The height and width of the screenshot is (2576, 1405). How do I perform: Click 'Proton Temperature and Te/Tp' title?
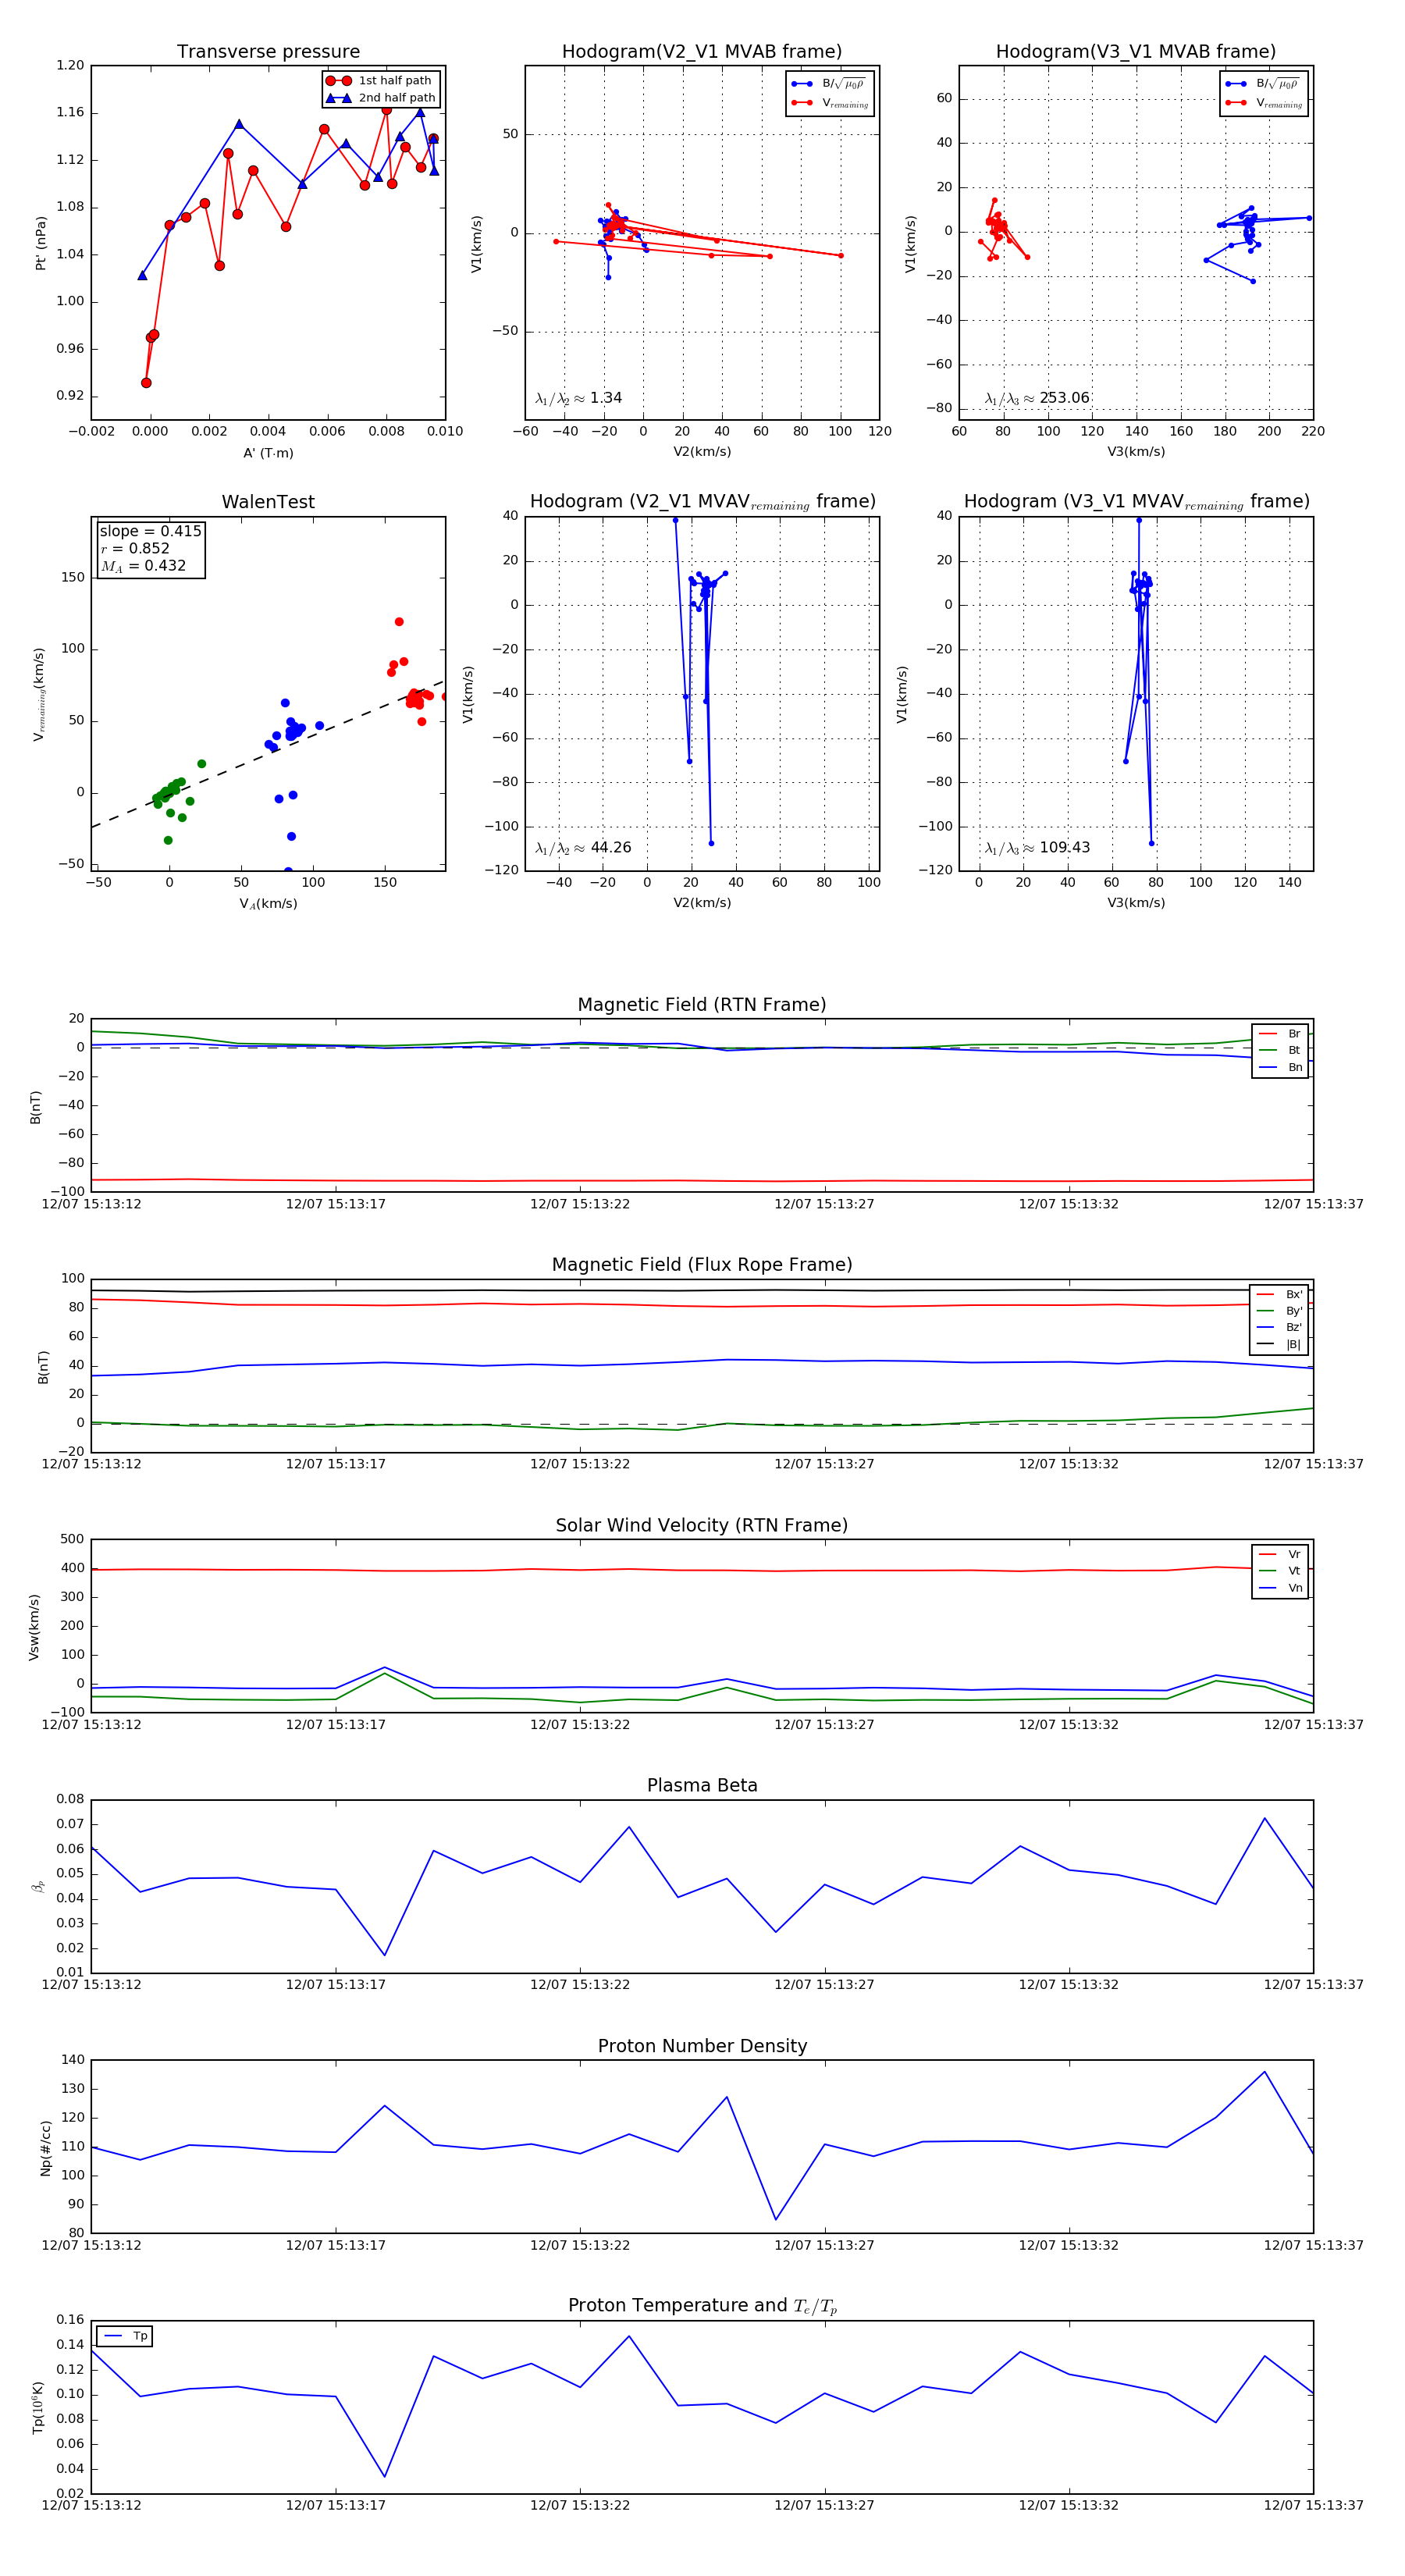(702, 2306)
